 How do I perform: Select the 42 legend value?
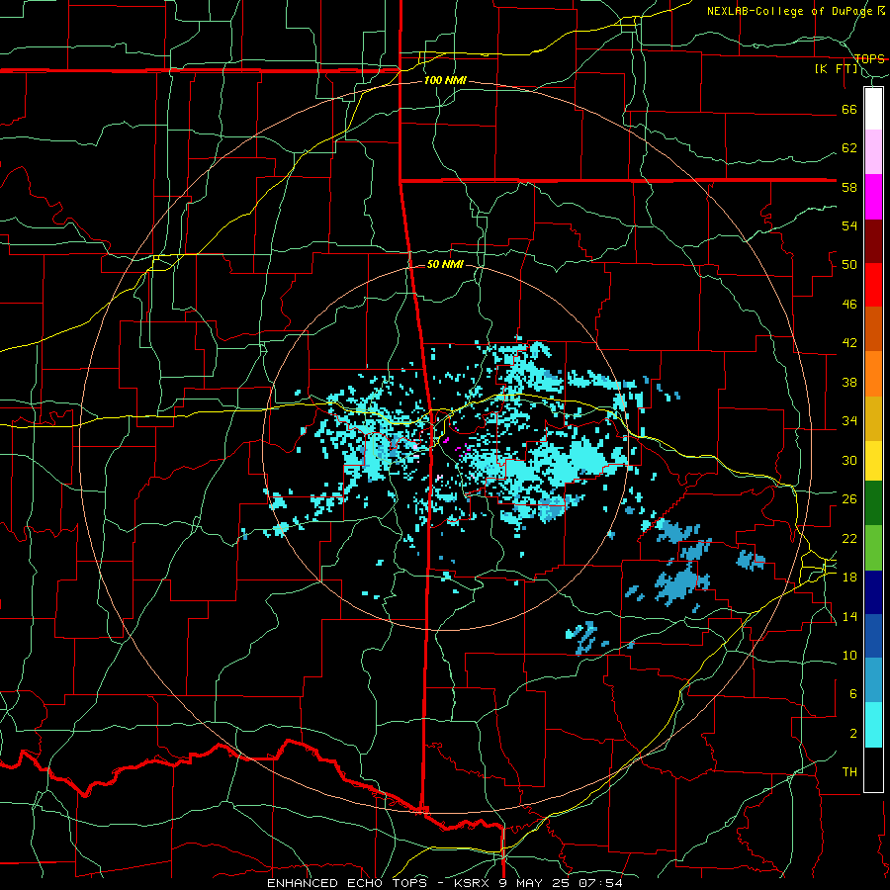coord(849,342)
